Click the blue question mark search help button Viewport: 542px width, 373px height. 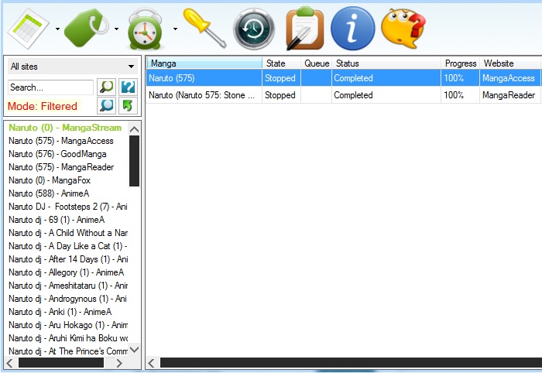tap(128, 87)
